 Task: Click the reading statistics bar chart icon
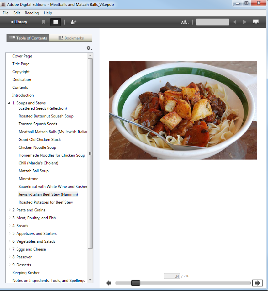[x=73, y=22]
